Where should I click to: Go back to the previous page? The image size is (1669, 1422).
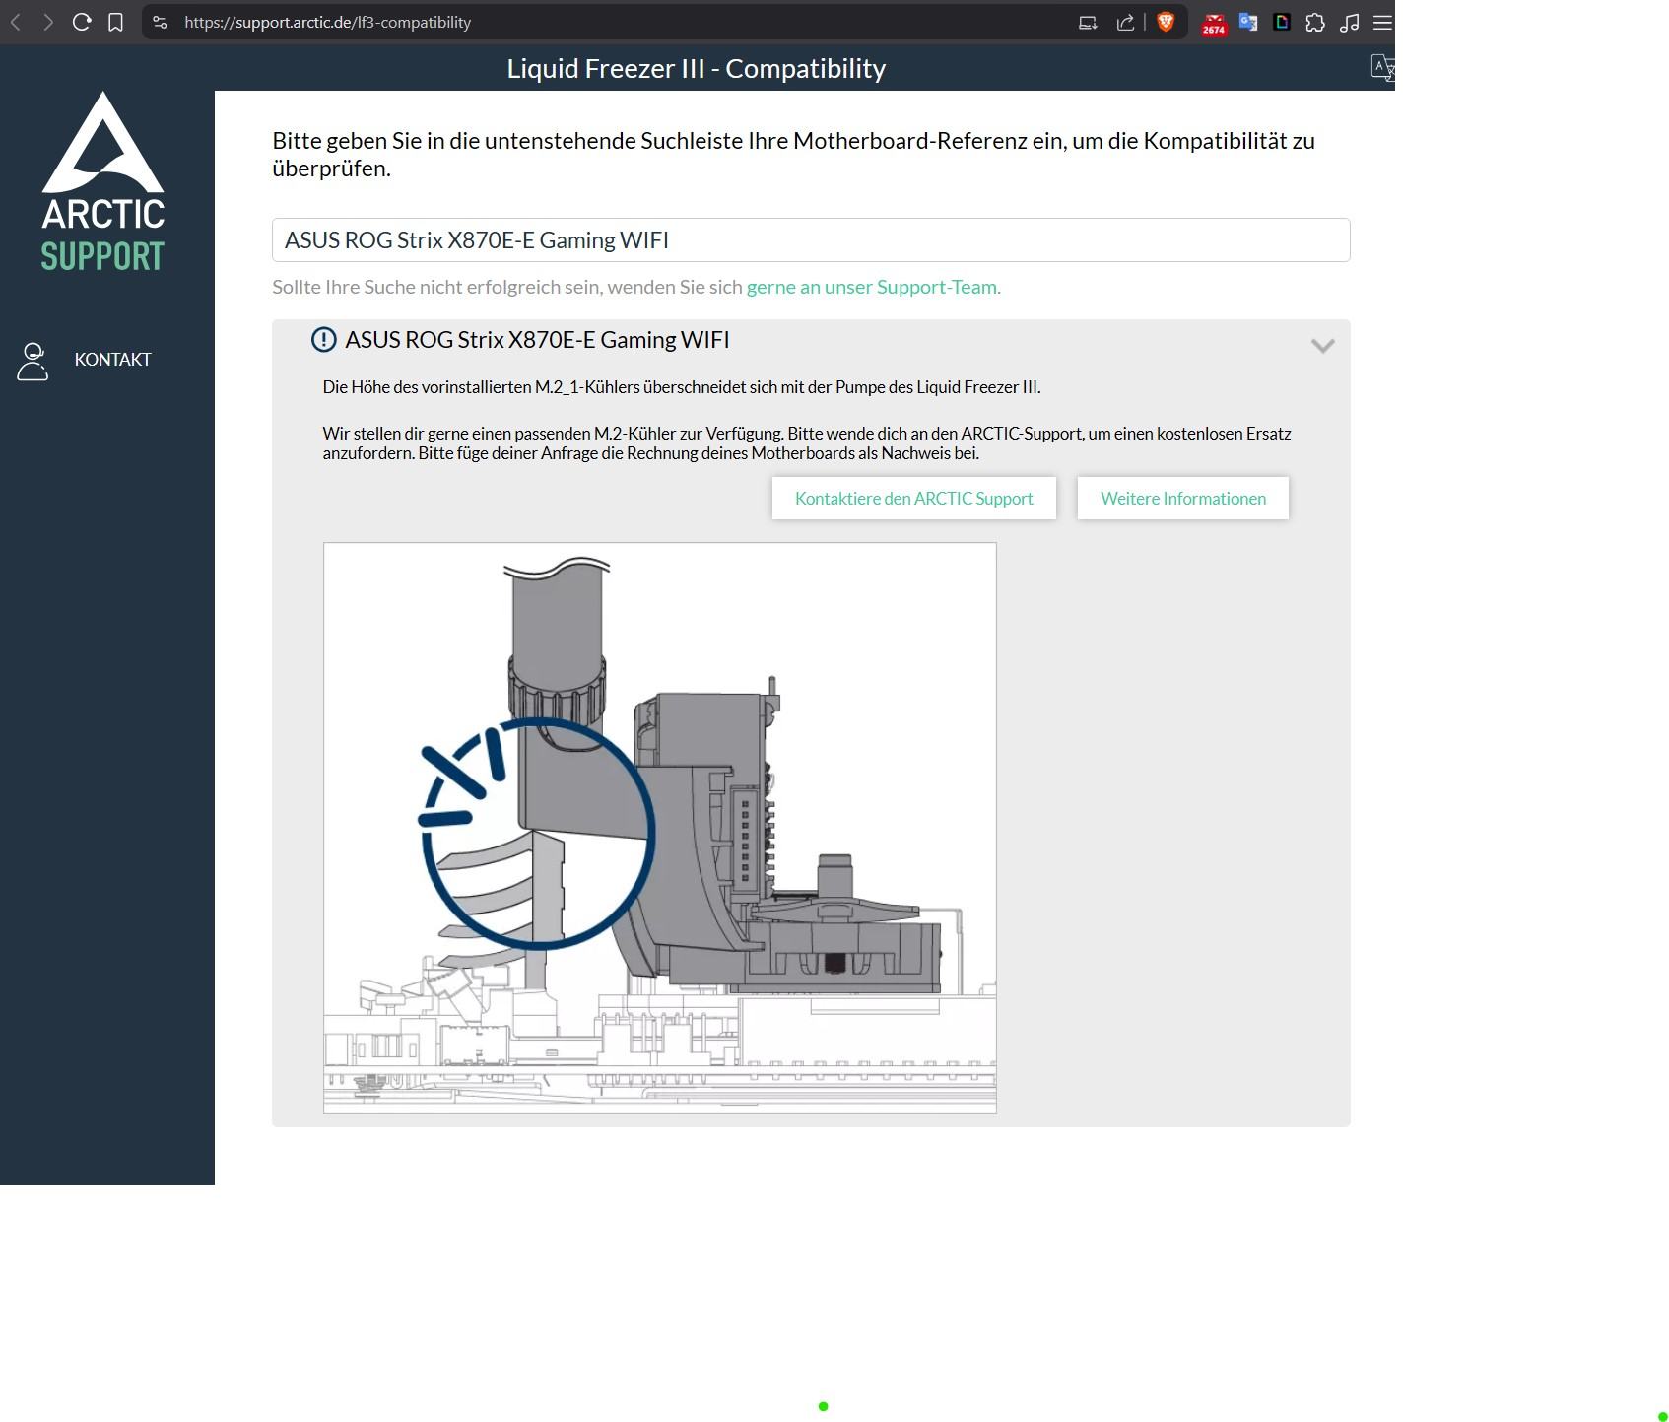coord(15,22)
